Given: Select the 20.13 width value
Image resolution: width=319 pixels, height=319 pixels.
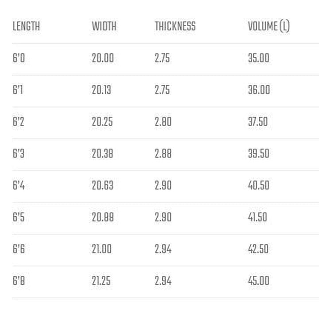Looking at the screenshot, I should 101,90.
